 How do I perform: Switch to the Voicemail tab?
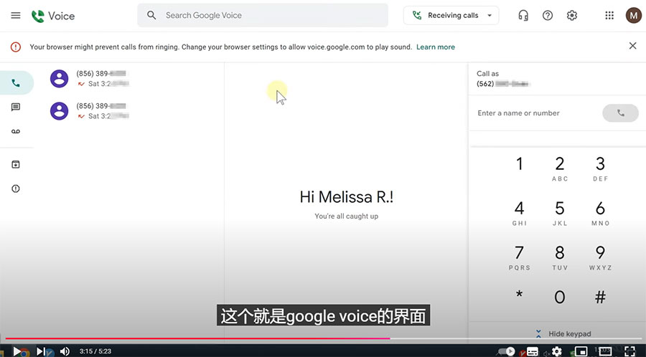pos(16,132)
